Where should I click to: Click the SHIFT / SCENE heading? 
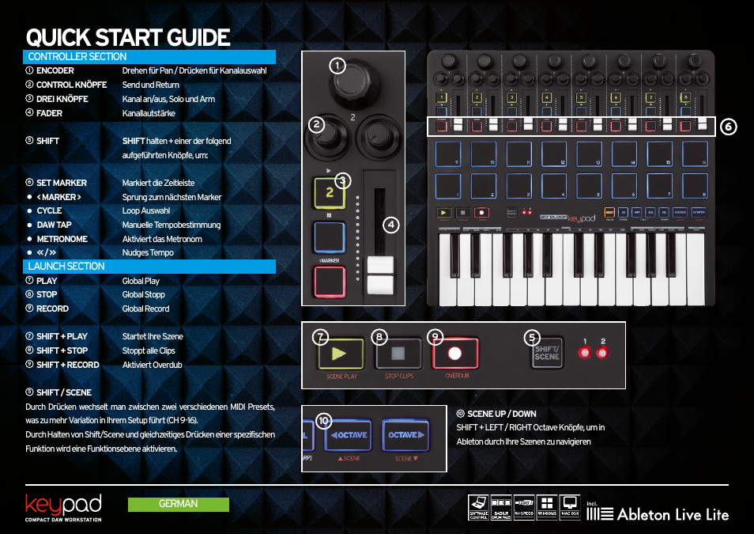pos(63,392)
